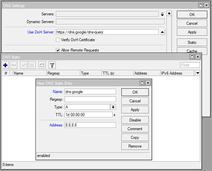The height and width of the screenshot is (171, 212).
Task: Sort by Address column header
Action: (147, 73)
